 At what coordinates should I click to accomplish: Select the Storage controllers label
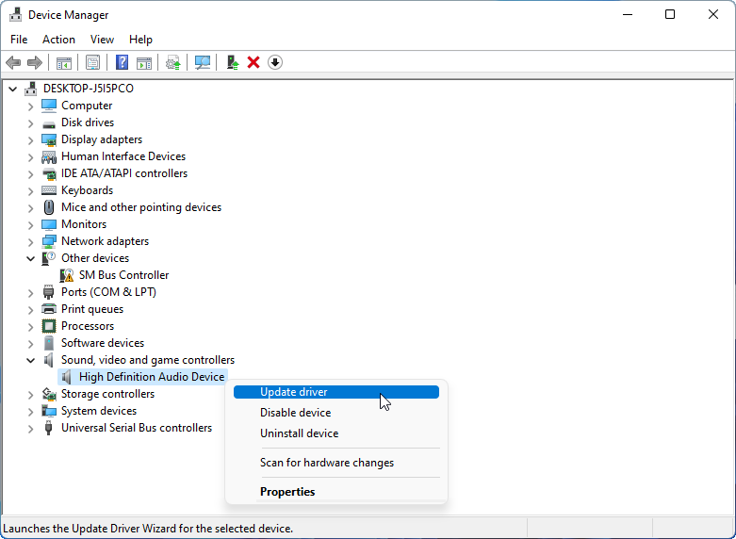click(x=108, y=394)
